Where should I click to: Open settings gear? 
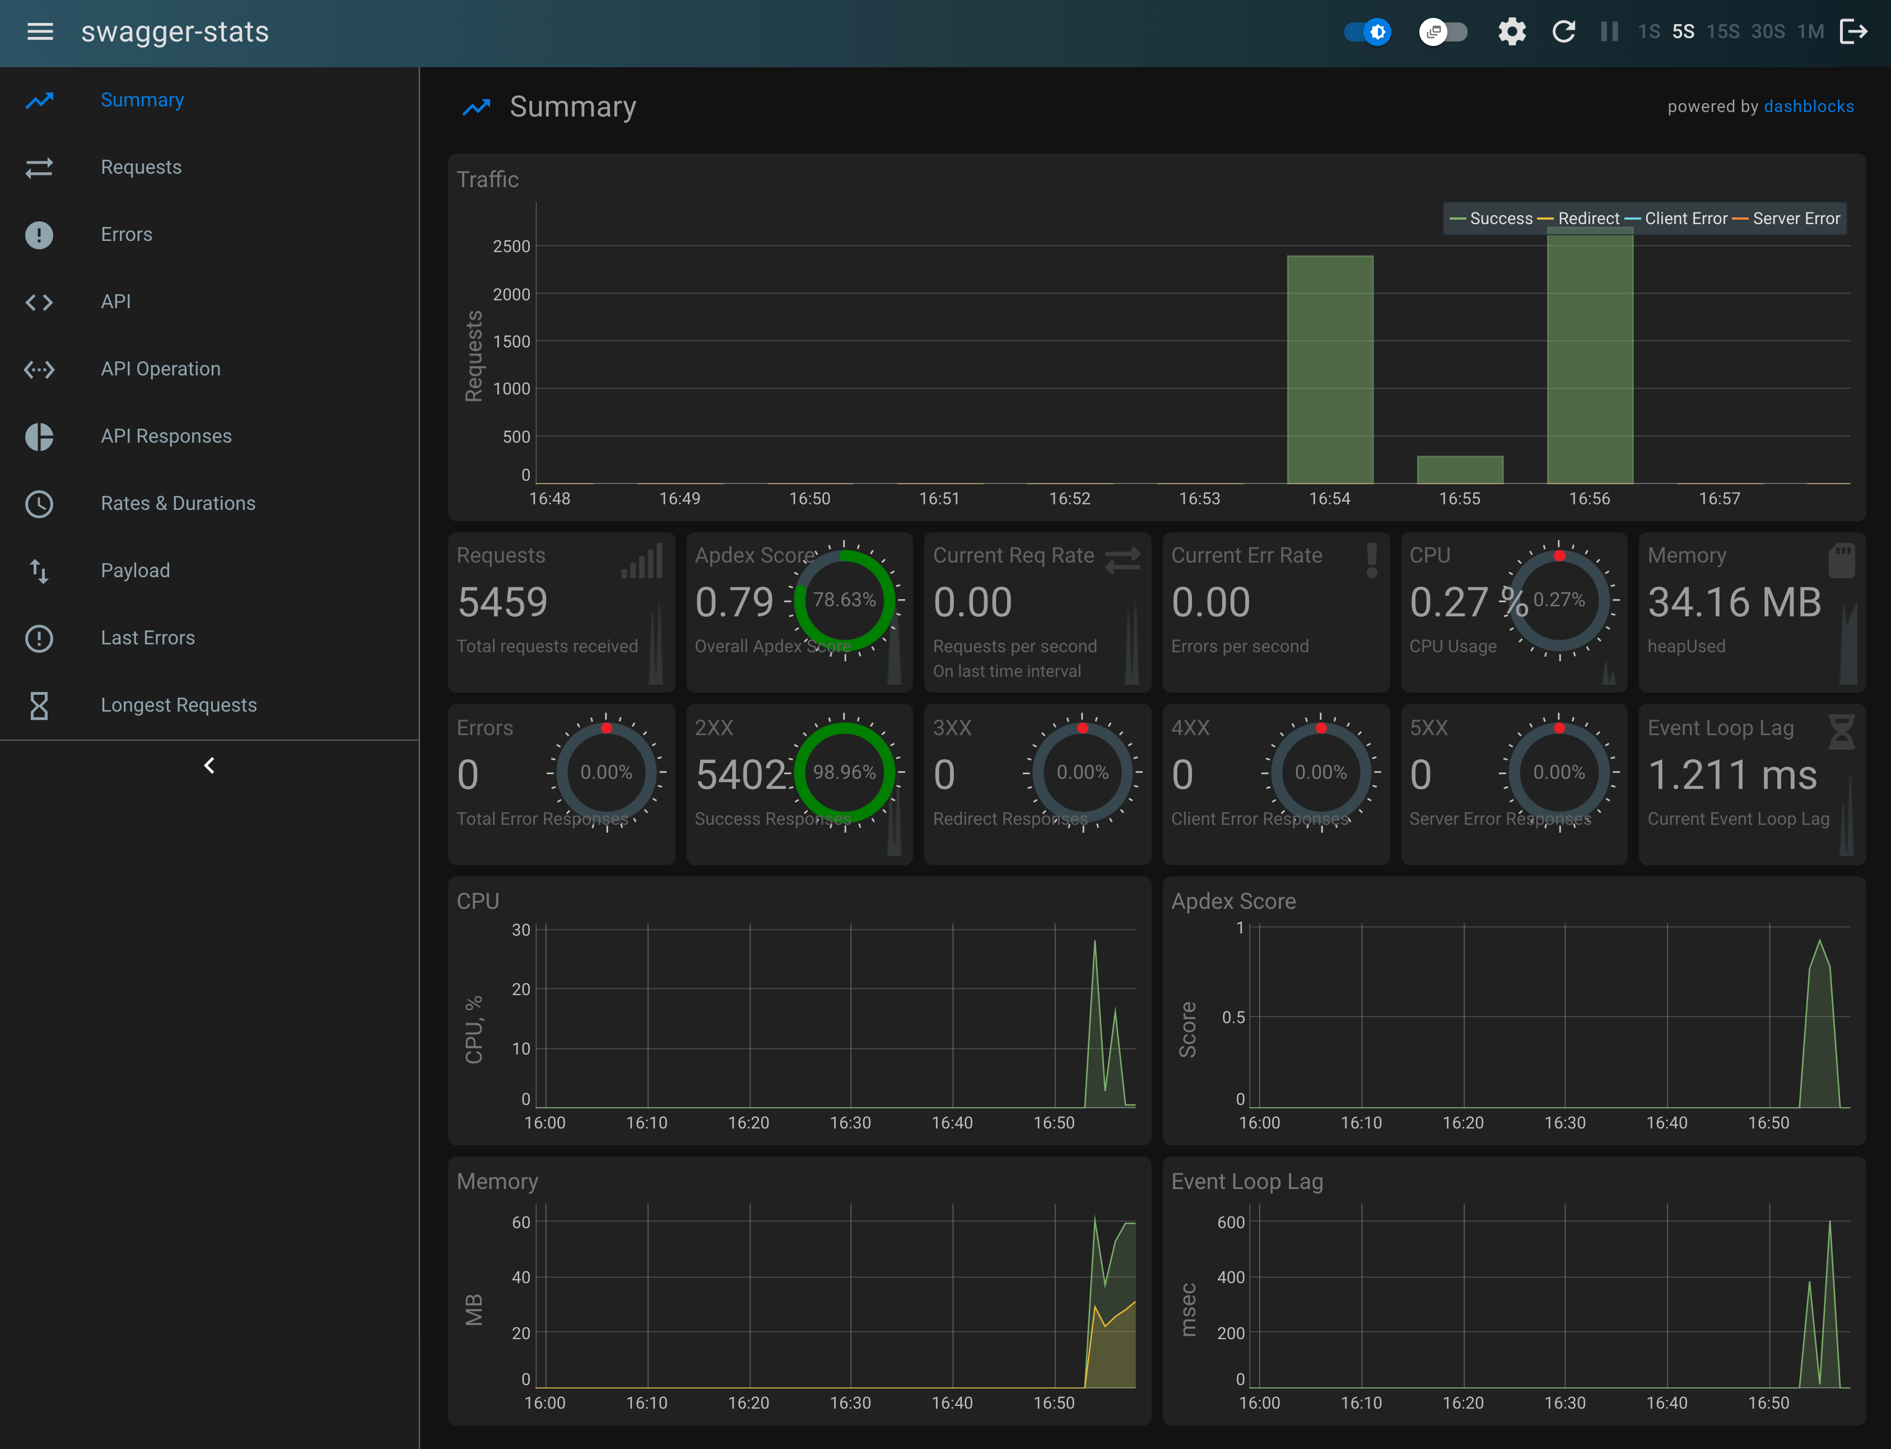[1512, 32]
